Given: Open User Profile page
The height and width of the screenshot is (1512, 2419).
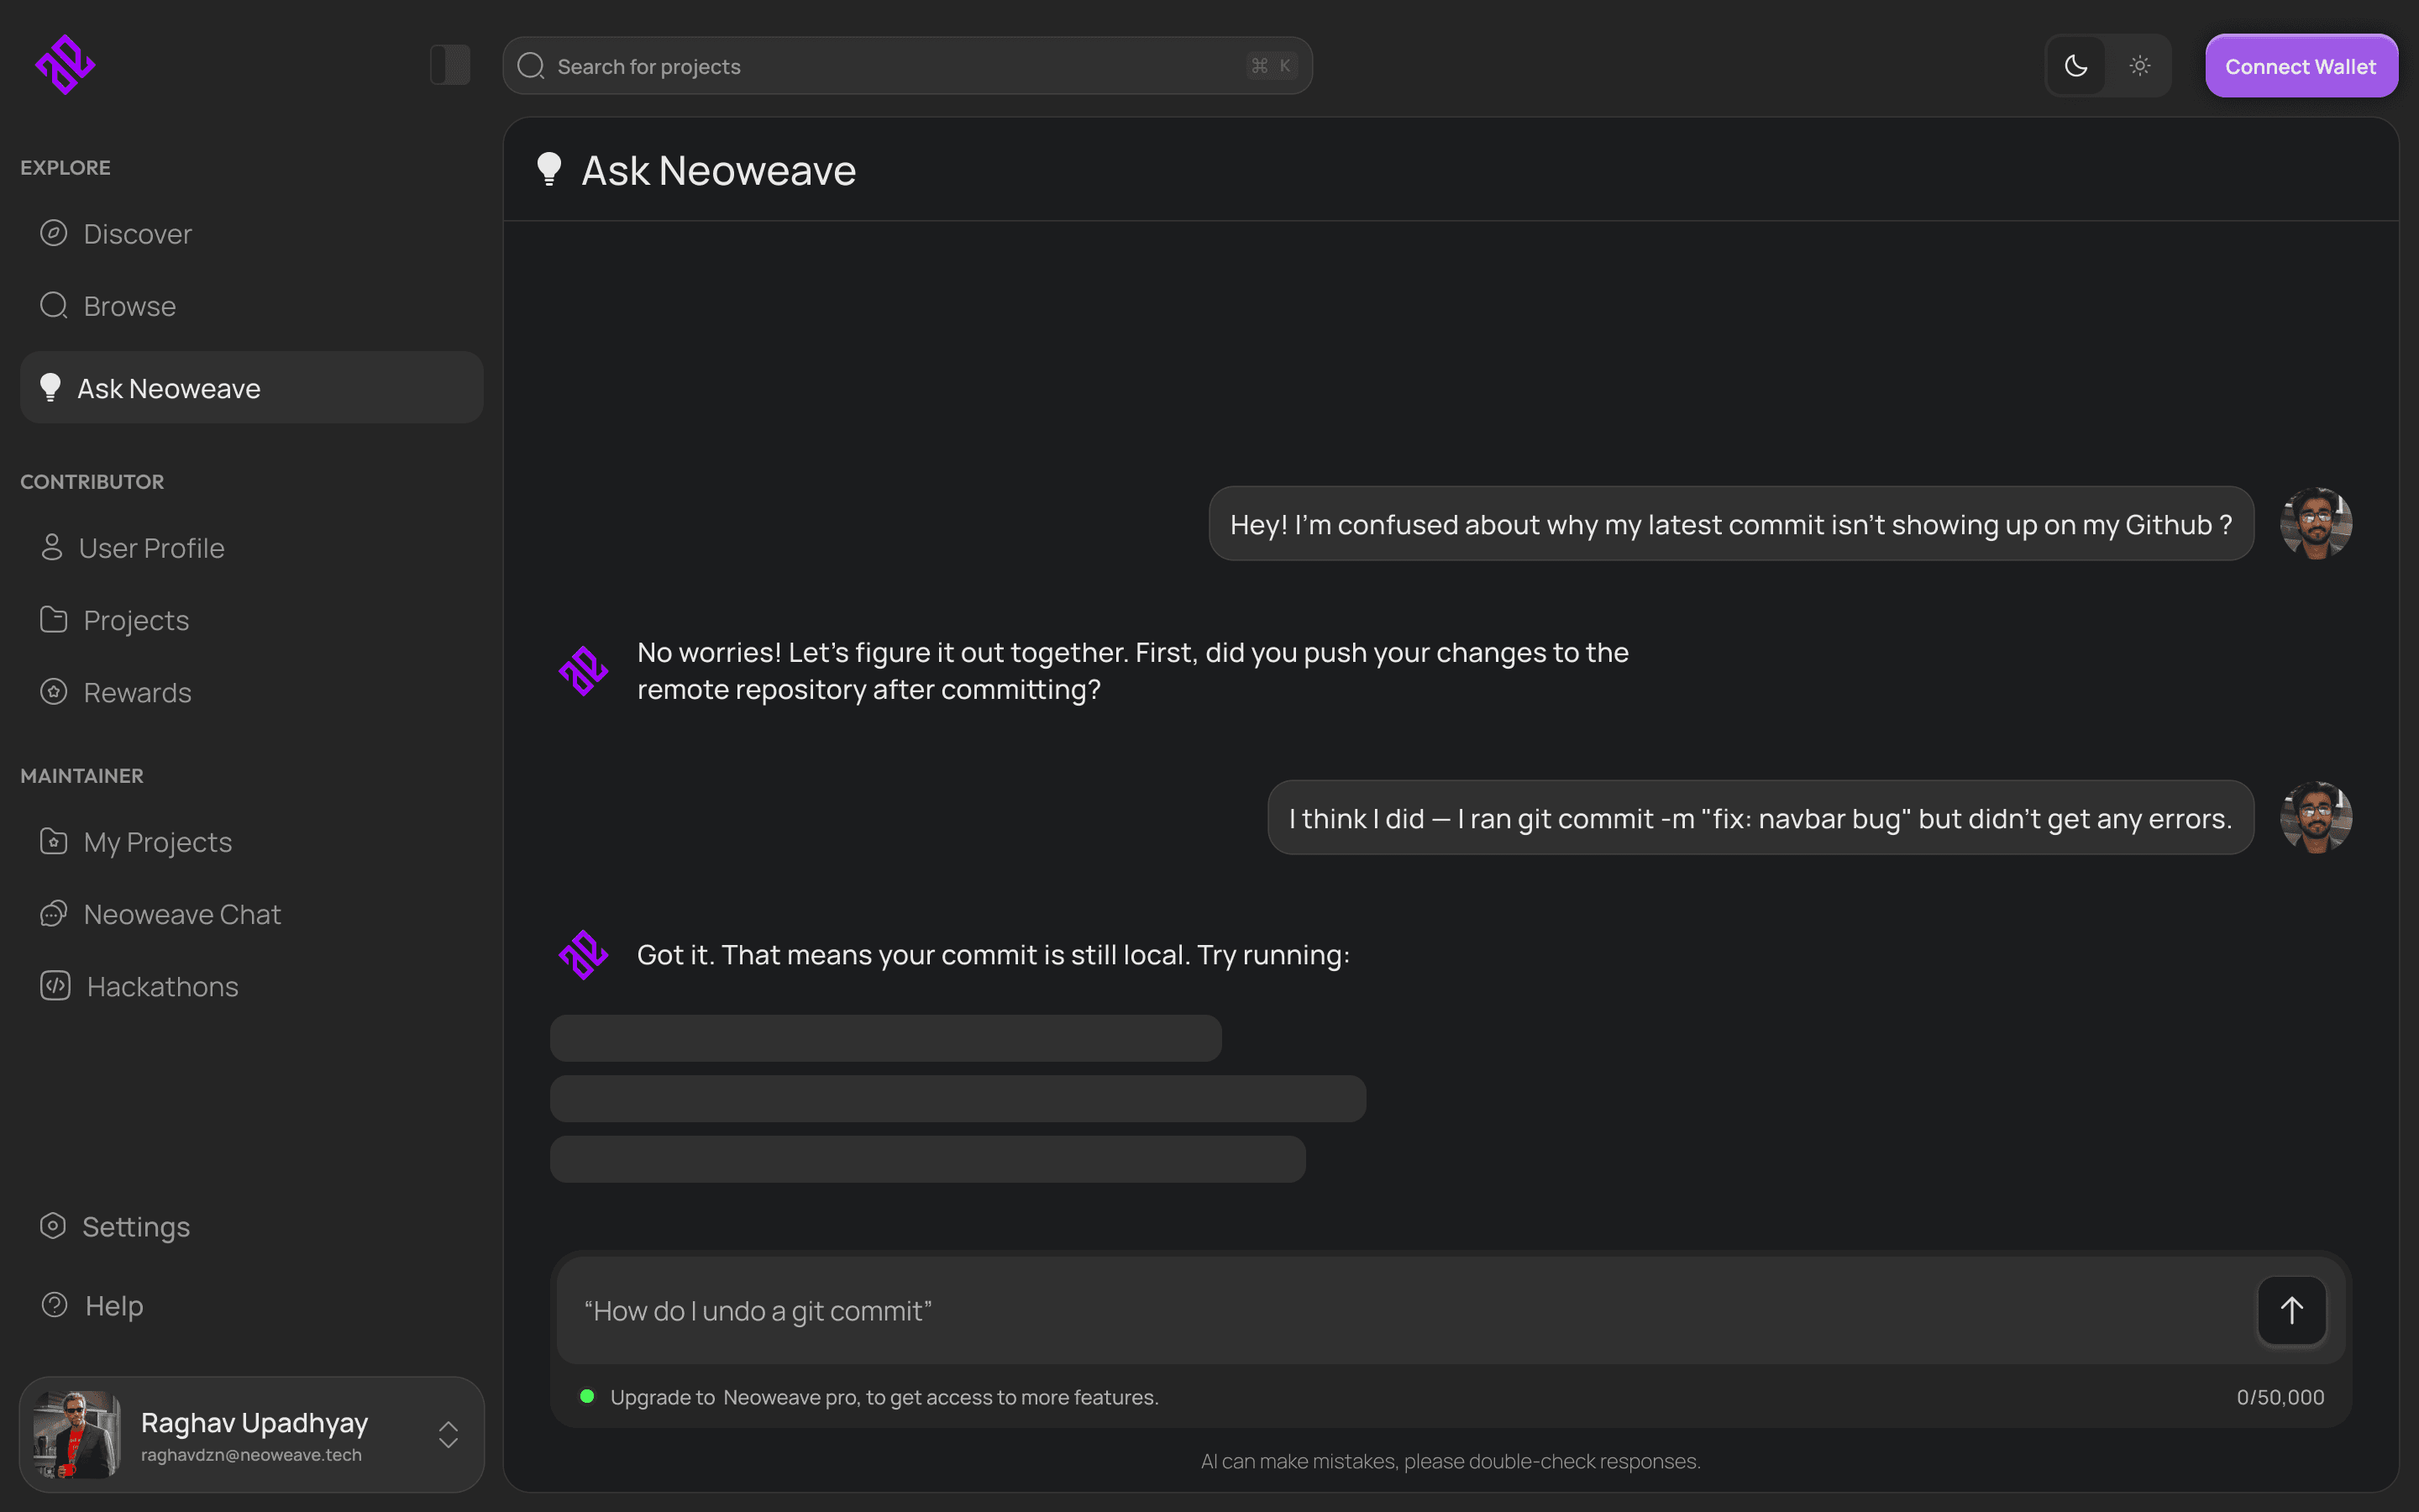Looking at the screenshot, I should tap(151, 548).
